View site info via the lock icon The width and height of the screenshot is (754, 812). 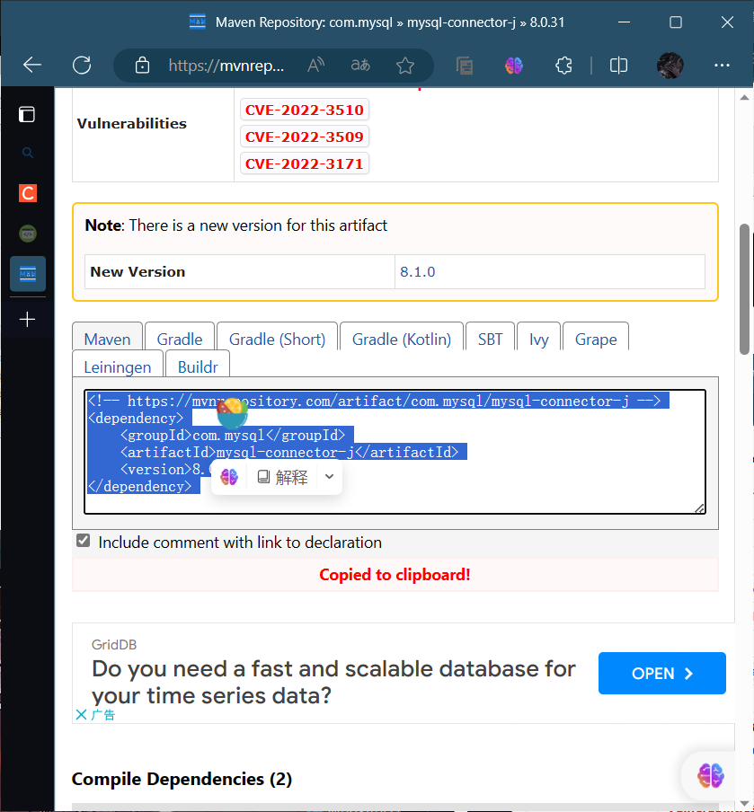(x=142, y=66)
